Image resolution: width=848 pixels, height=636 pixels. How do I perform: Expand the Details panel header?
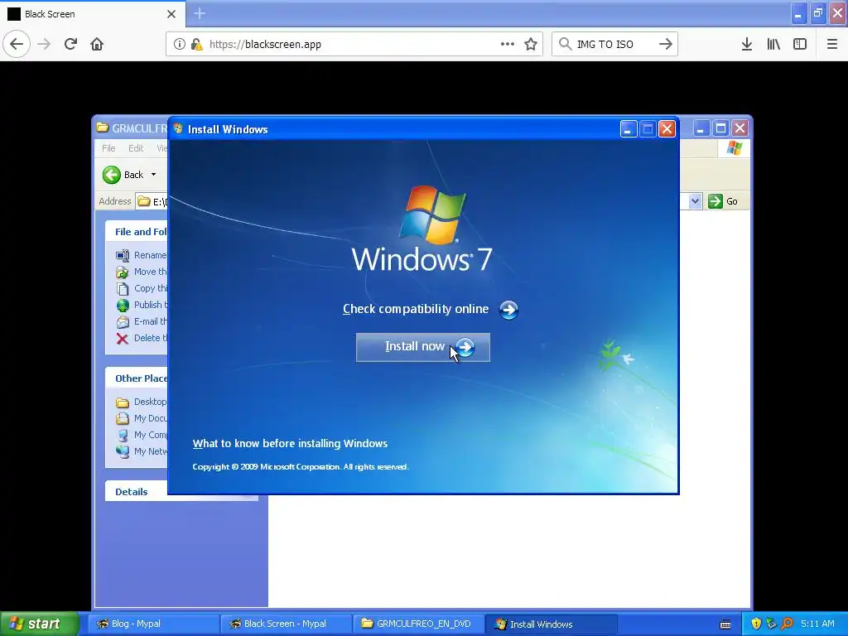(x=181, y=492)
